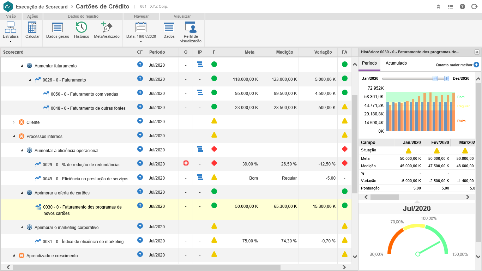Open Perfil de visualização
The width and height of the screenshot is (482, 271).
click(191, 28)
